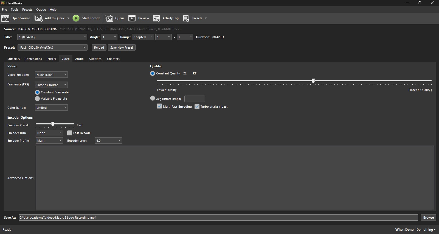Switch to the Audio tab
The width and height of the screenshot is (439, 234).
tap(79, 59)
